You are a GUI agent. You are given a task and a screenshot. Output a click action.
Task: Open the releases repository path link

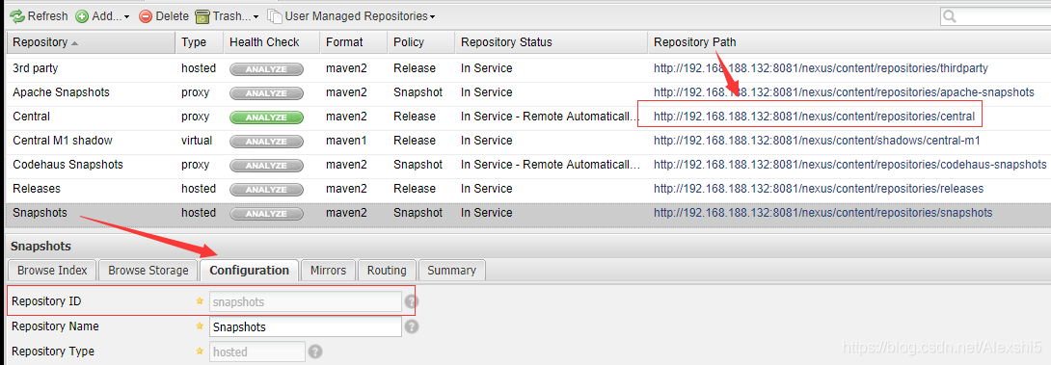click(x=819, y=189)
